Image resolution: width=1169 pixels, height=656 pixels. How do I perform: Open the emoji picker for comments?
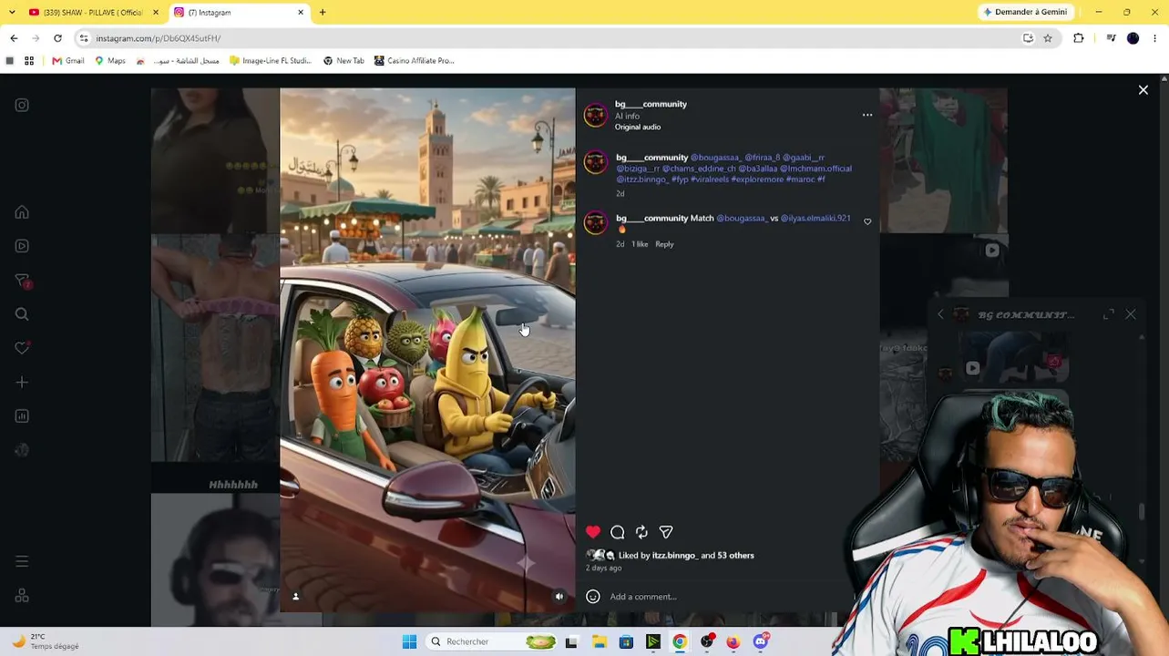pyautogui.click(x=593, y=597)
